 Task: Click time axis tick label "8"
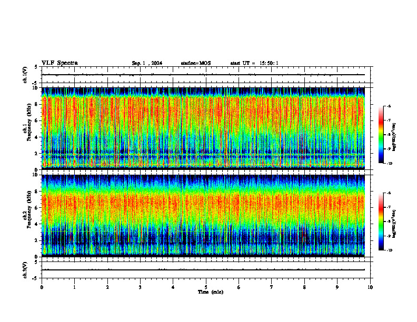pyautogui.click(x=304, y=287)
